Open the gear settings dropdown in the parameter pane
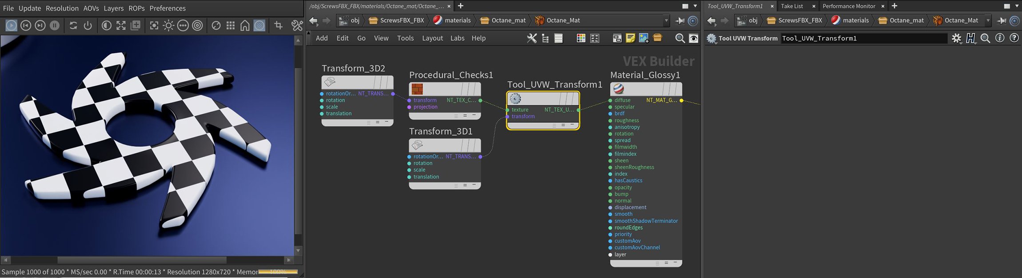Image resolution: width=1022 pixels, height=278 pixels. [956, 39]
